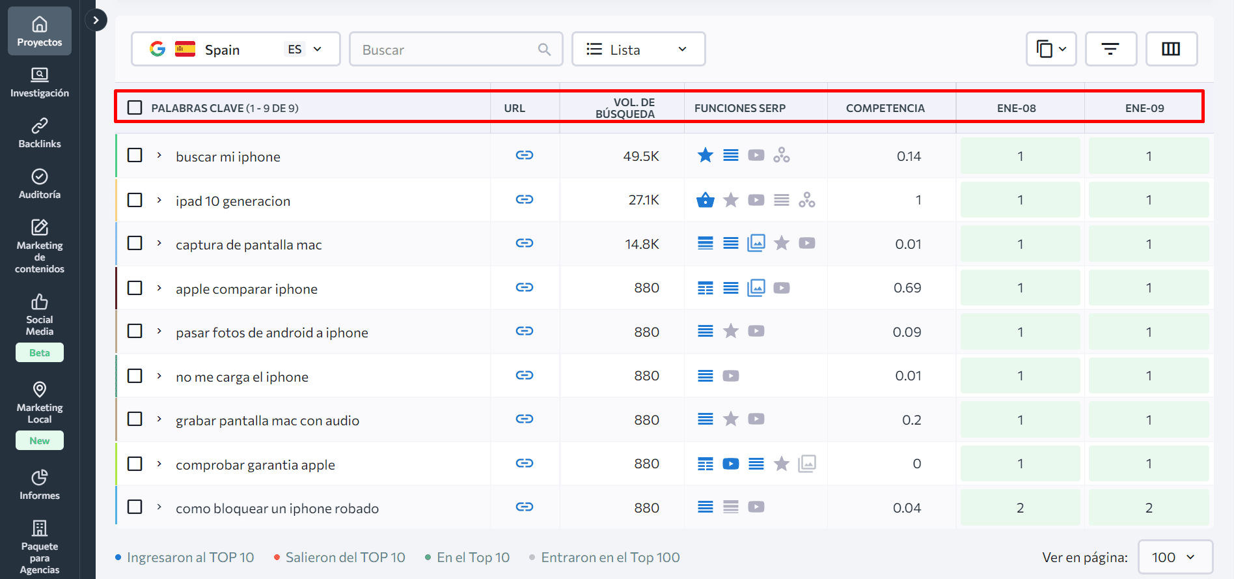Tick the checkbox for comprobar garantia apple
Screen dimensions: 1234x579
click(x=135, y=464)
